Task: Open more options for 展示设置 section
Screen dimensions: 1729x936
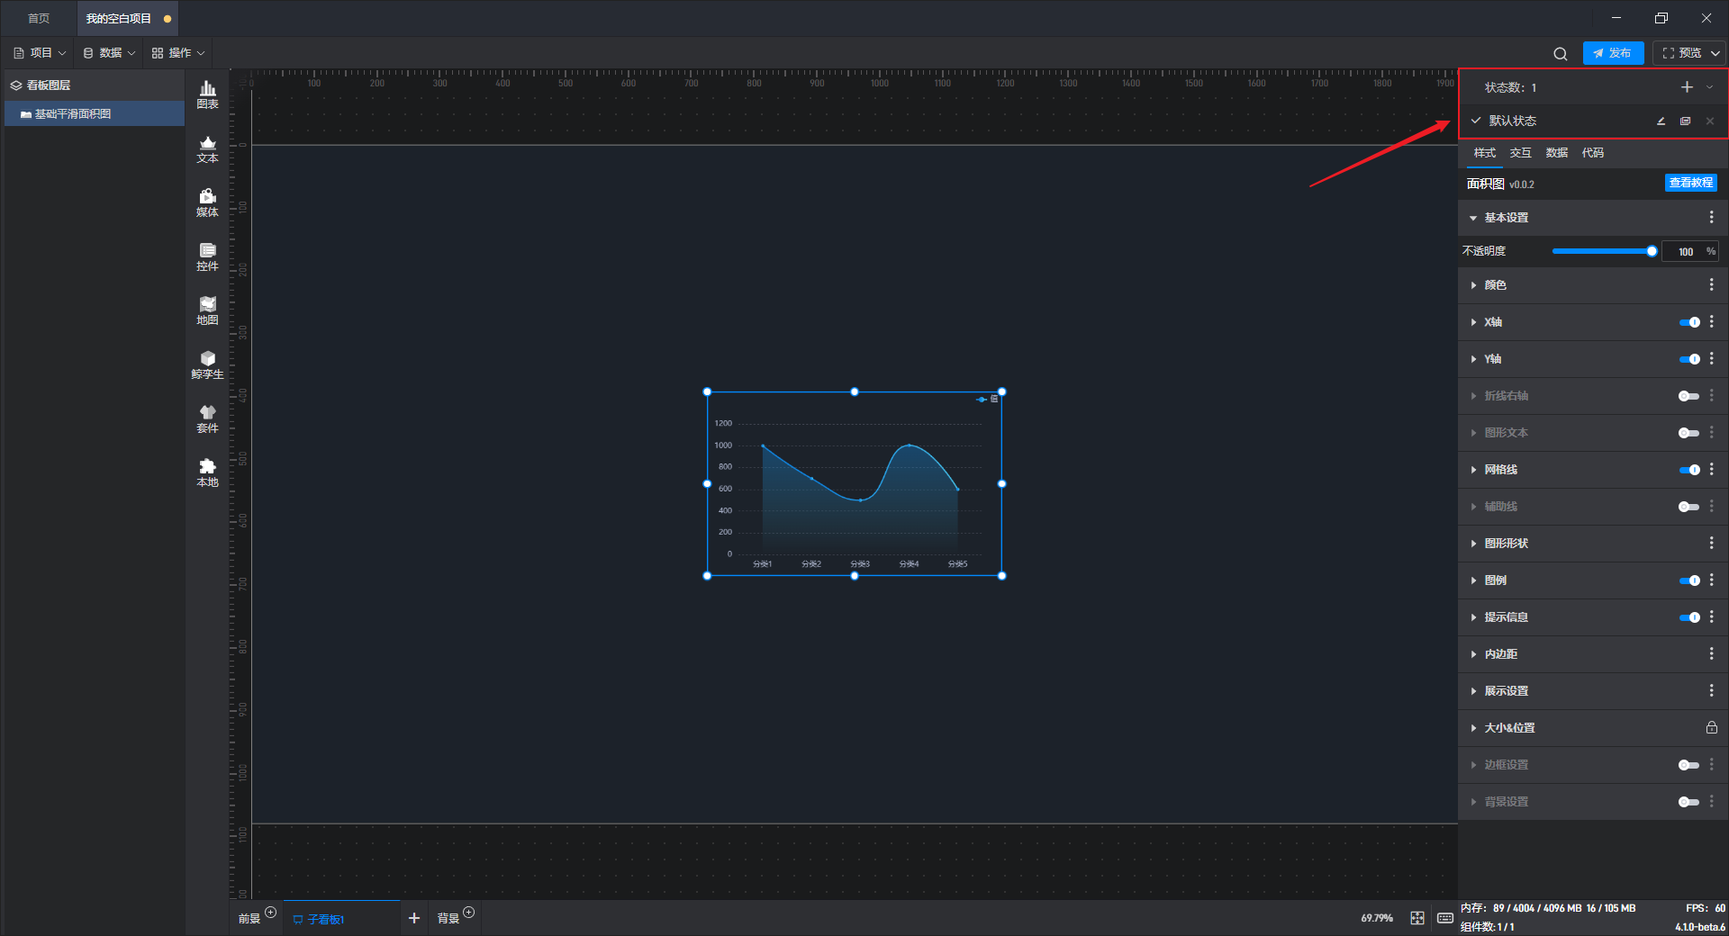Action: point(1711,691)
